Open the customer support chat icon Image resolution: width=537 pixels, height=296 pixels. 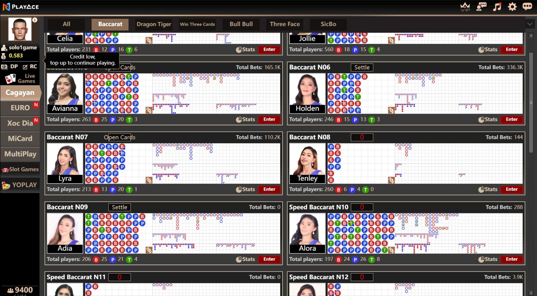click(481, 7)
